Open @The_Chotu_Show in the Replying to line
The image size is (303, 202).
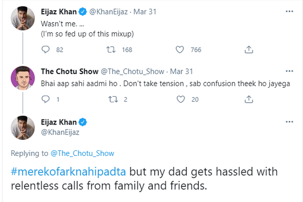(x=82, y=153)
